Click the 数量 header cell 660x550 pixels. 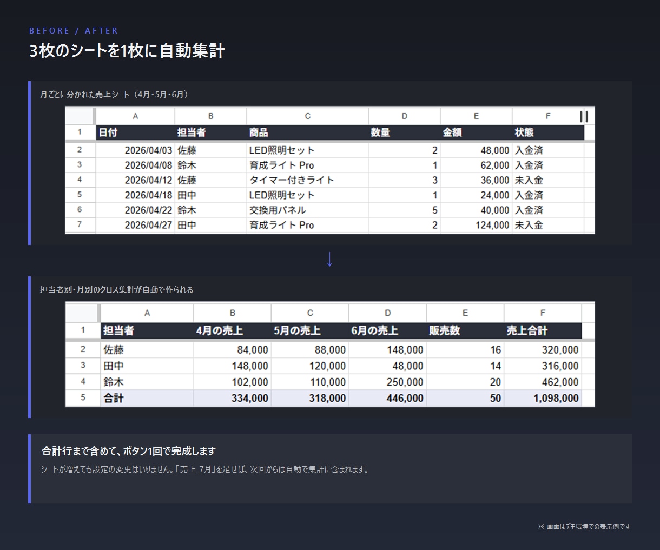point(404,132)
